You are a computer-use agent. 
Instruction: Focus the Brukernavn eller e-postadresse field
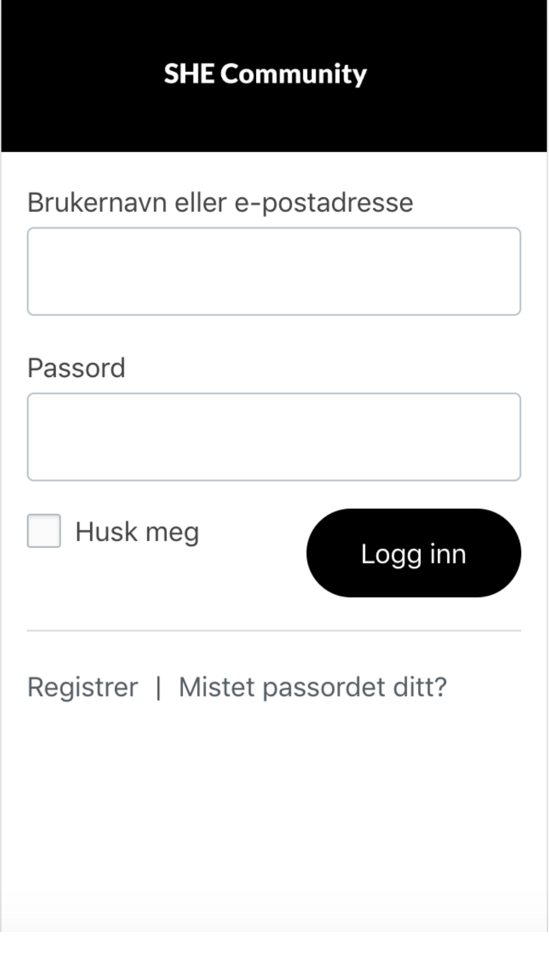[274, 271]
